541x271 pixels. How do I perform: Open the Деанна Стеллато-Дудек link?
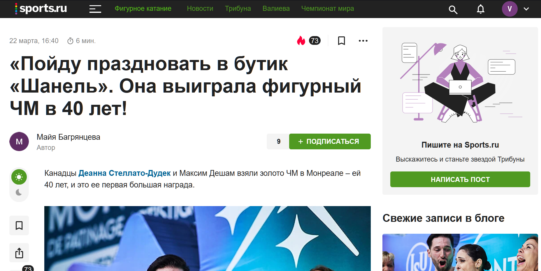point(124,173)
